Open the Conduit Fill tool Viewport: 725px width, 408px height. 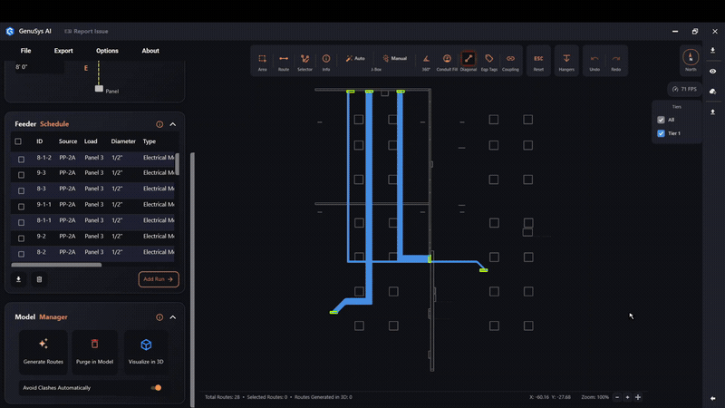[447, 62]
